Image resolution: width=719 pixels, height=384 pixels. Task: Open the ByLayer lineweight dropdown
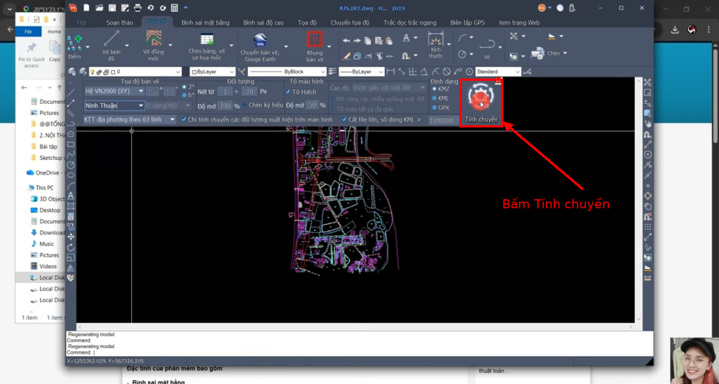(x=362, y=72)
